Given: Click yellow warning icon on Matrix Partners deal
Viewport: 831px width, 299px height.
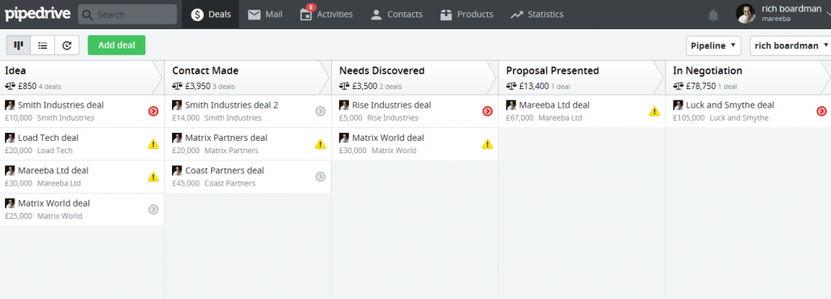Looking at the screenshot, I should coord(320,144).
